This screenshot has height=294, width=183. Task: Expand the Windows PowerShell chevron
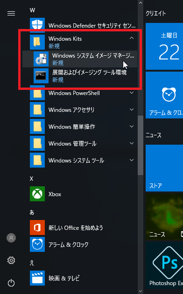click(132, 93)
